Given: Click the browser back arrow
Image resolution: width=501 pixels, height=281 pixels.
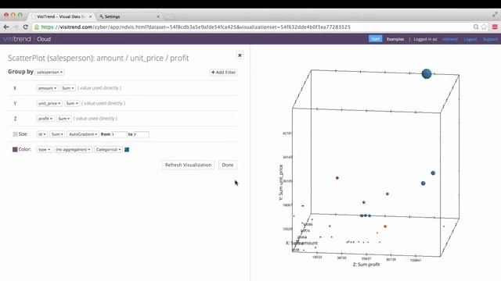Looking at the screenshot, I should pyautogui.click(x=6, y=27).
